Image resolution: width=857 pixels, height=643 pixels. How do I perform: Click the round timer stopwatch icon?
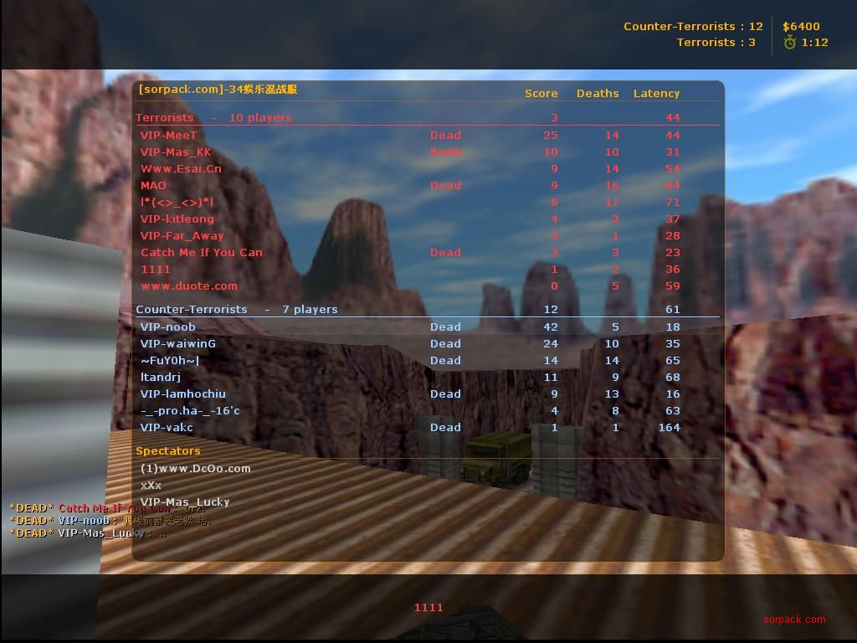789,43
